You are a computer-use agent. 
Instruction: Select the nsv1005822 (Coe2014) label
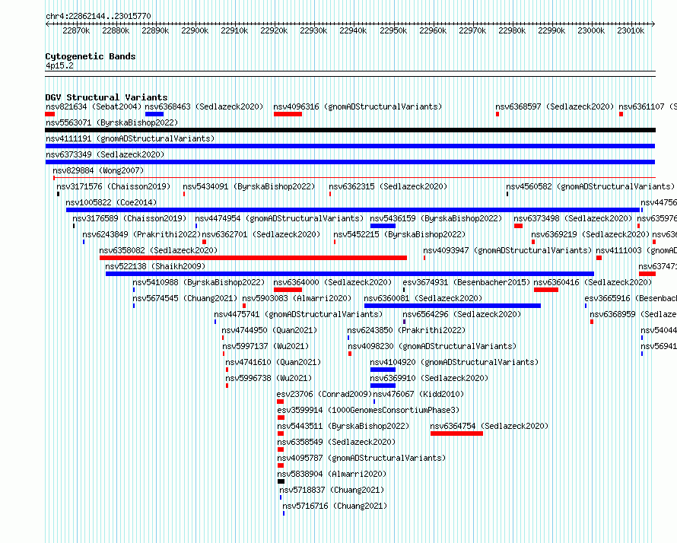(111, 202)
